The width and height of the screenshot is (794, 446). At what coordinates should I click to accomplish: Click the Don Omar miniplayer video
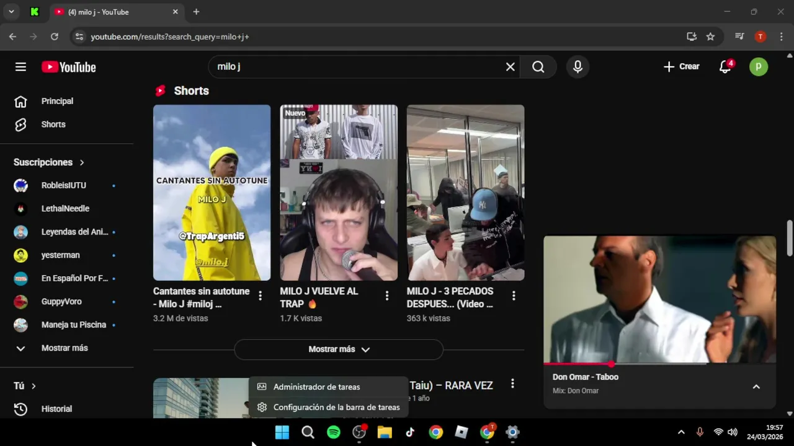coord(660,299)
